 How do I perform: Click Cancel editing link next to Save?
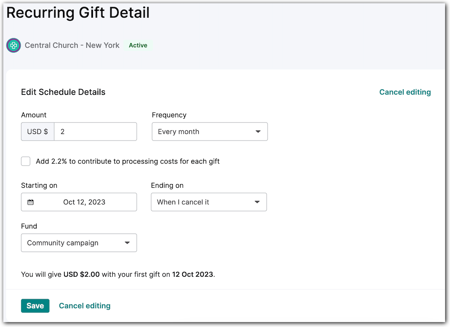pyautogui.click(x=85, y=306)
